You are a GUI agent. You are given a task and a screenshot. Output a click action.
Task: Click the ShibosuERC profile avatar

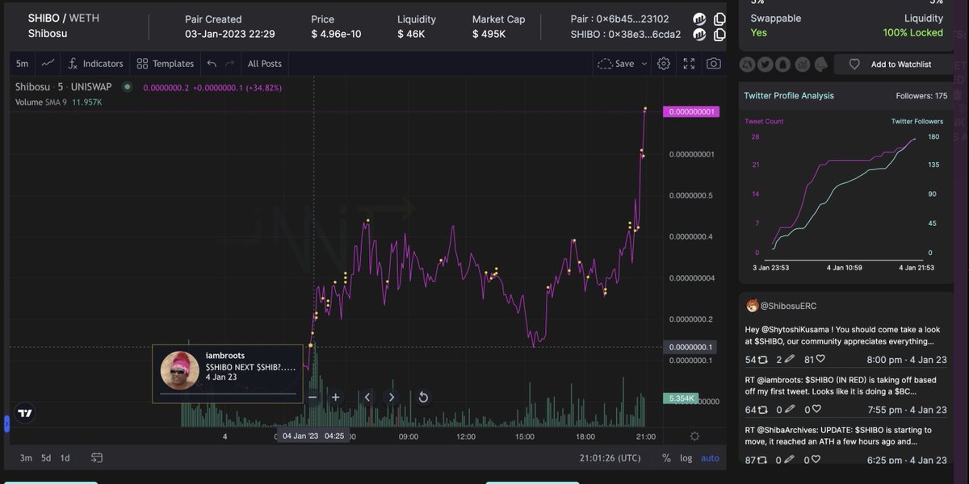(x=752, y=306)
